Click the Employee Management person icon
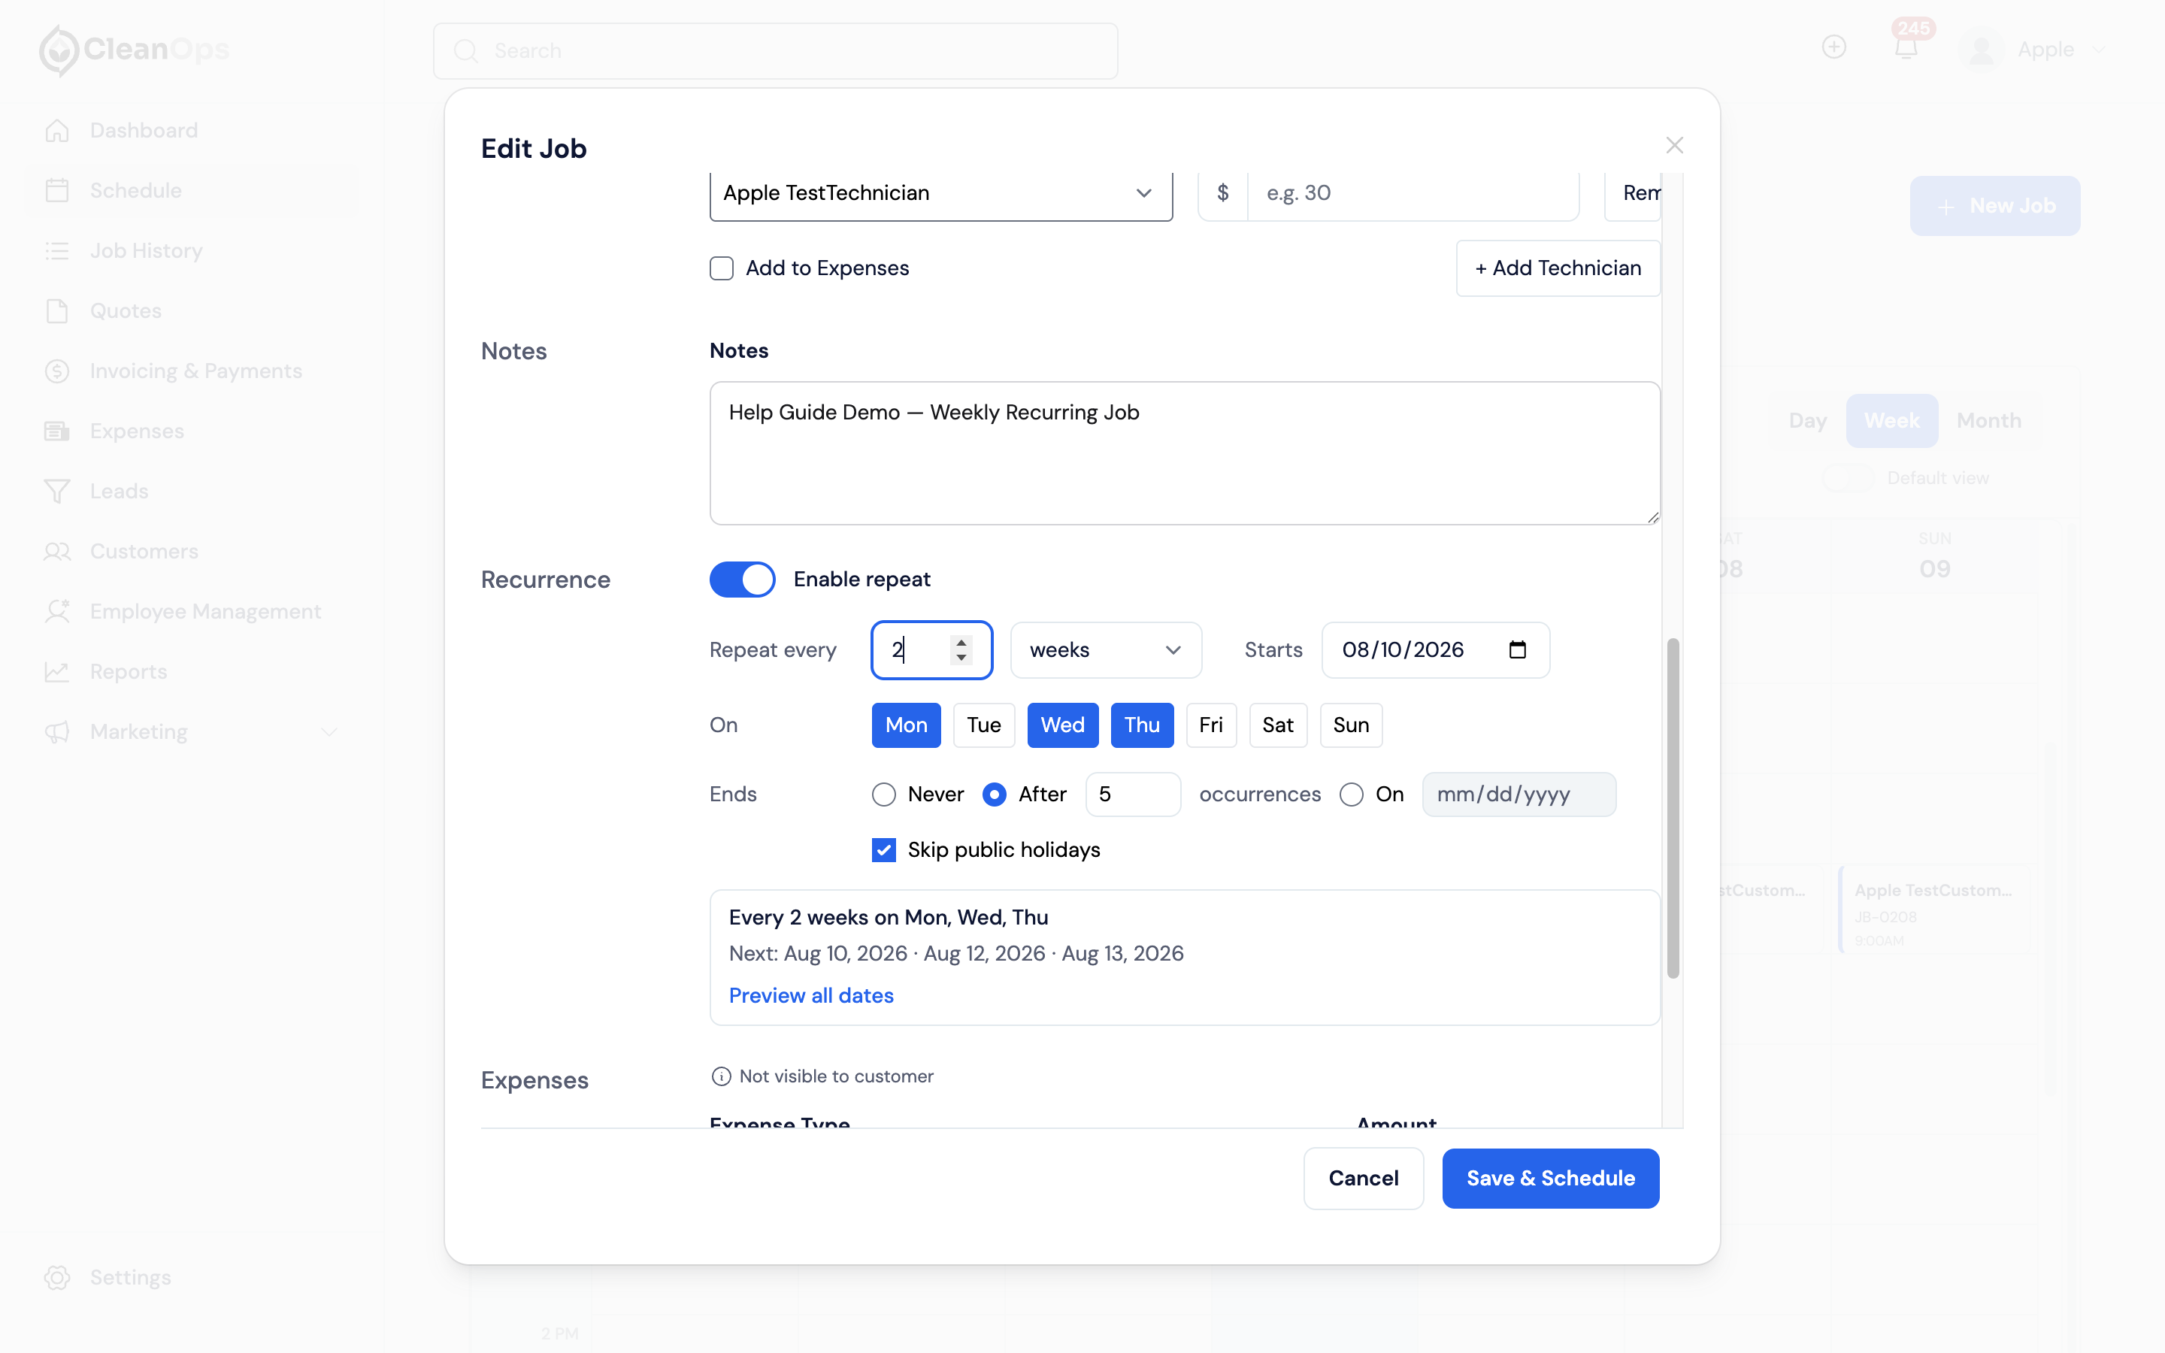 [x=57, y=611]
